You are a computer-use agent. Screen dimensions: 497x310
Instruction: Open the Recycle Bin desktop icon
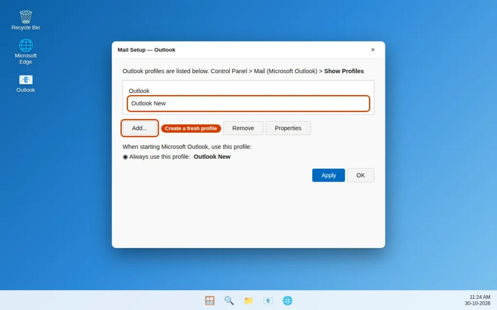(26, 20)
